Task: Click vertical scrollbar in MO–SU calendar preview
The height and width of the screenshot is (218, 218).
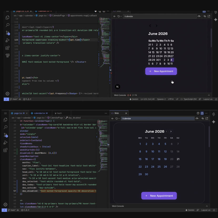Action: (209, 137)
